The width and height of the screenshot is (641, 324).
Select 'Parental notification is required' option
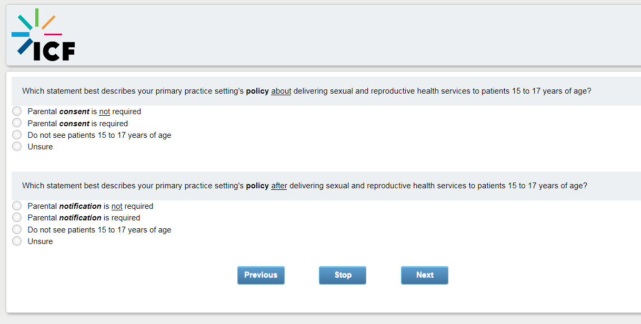(x=17, y=217)
